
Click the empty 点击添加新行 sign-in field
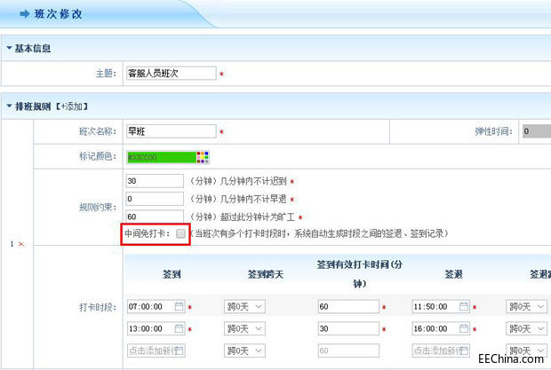156,350
